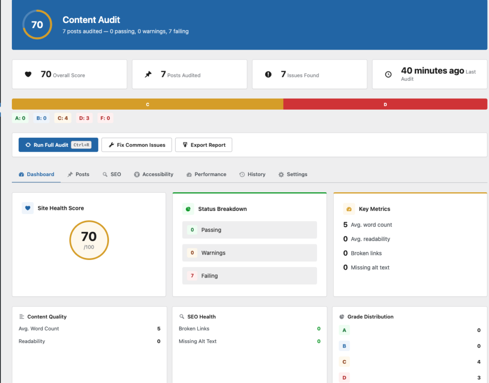Image resolution: width=489 pixels, height=383 pixels.
Task: Go to the Accessibility tab
Action: click(x=154, y=175)
